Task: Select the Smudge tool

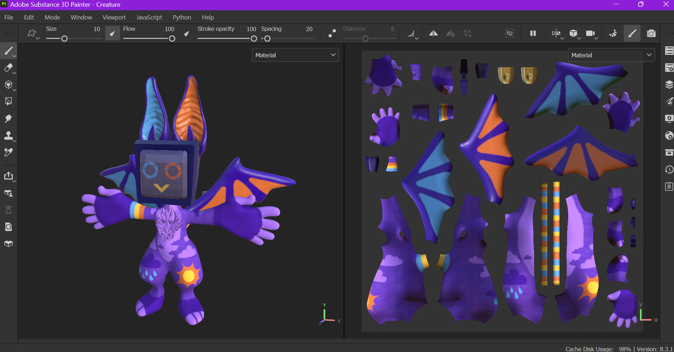Action: pyautogui.click(x=8, y=119)
